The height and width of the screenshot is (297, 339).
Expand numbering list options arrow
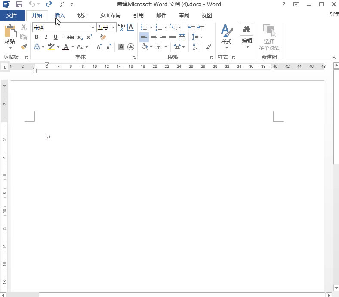point(166,27)
